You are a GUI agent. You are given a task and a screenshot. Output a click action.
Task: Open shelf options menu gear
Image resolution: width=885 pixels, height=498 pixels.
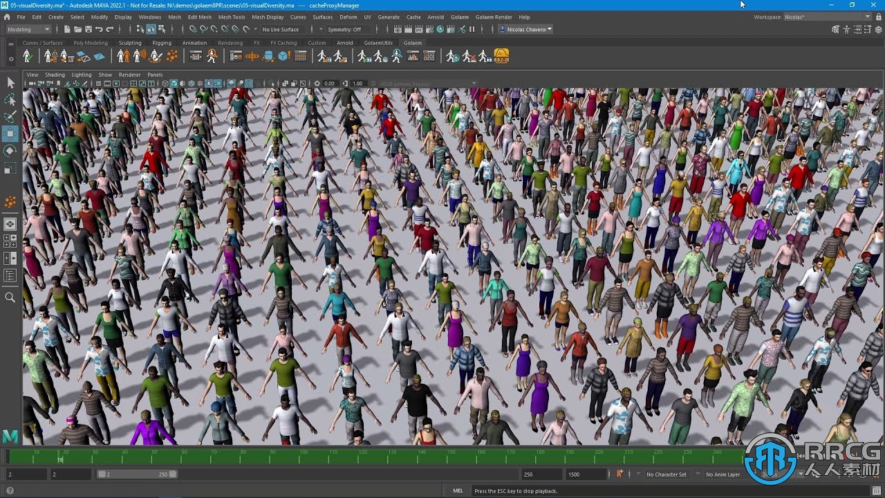[10, 57]
